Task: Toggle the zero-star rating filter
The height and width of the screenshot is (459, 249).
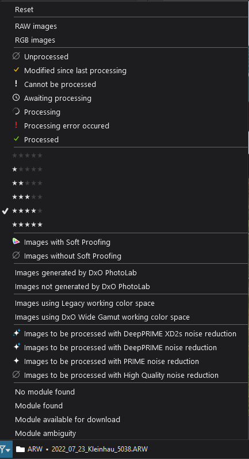Action: pos(27,155)
